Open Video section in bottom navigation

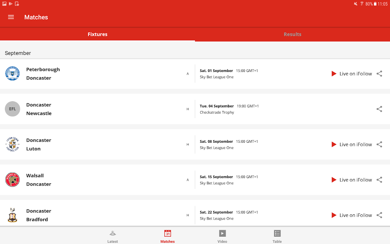click(222, 237)
